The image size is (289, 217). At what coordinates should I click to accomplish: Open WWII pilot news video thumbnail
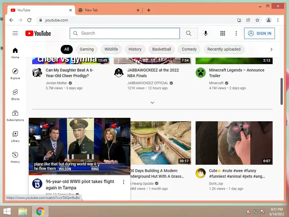click(79, 146)
